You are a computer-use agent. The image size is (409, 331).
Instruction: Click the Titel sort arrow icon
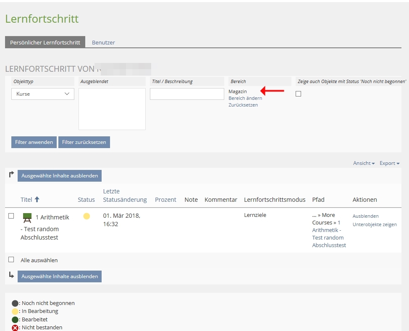pos(37,200)
